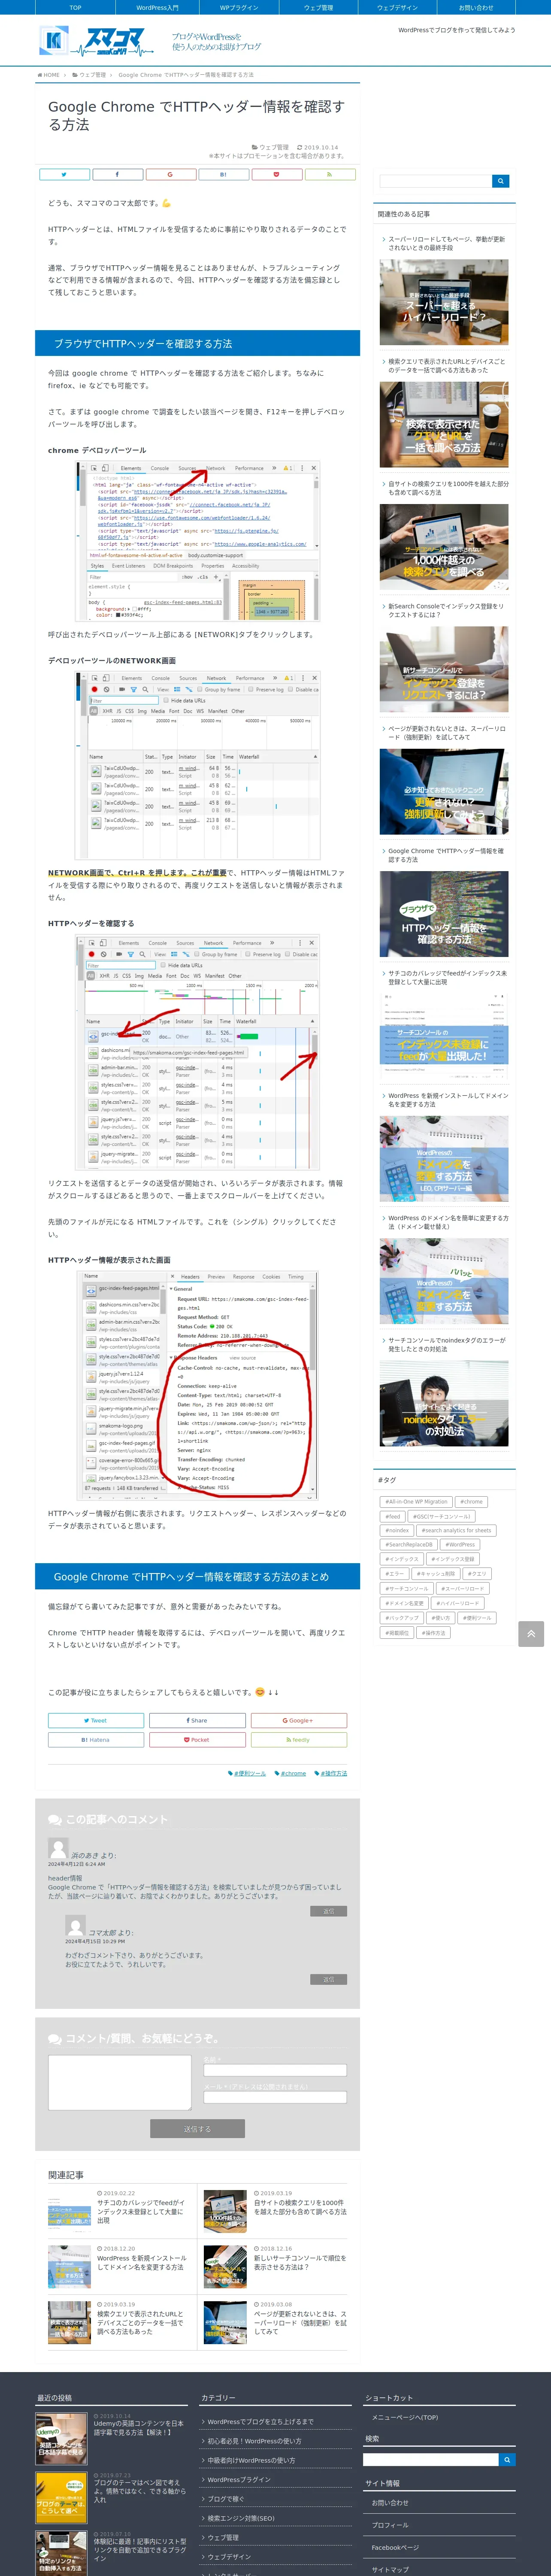The image size is (551, 2576).
Task: Open ウェブ管理 category under article title
Action: point(271,147)
